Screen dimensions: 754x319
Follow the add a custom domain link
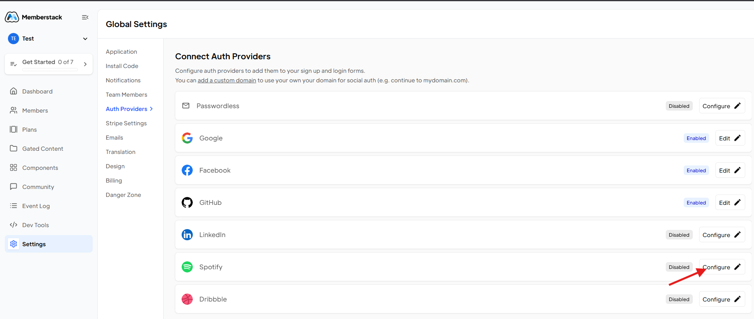tap(227, 80)
